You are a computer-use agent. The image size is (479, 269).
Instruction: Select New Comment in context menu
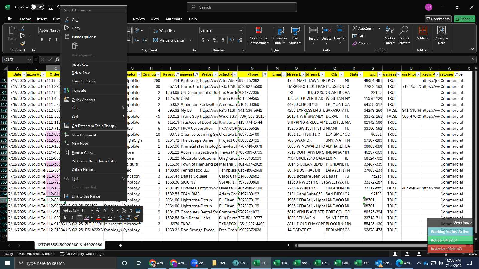(x=84, y=135)
